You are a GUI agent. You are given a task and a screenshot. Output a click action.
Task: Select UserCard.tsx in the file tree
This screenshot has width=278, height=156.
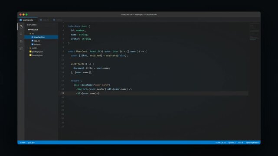[41, 37]
